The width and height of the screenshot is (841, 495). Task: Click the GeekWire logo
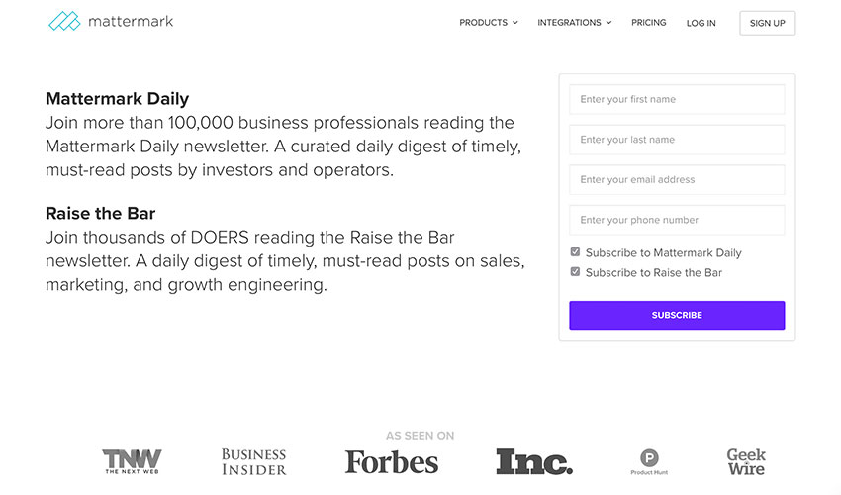coord(746,461)
